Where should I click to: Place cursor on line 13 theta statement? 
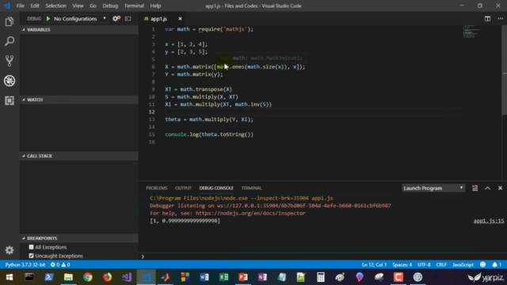[x=209, y=120]
